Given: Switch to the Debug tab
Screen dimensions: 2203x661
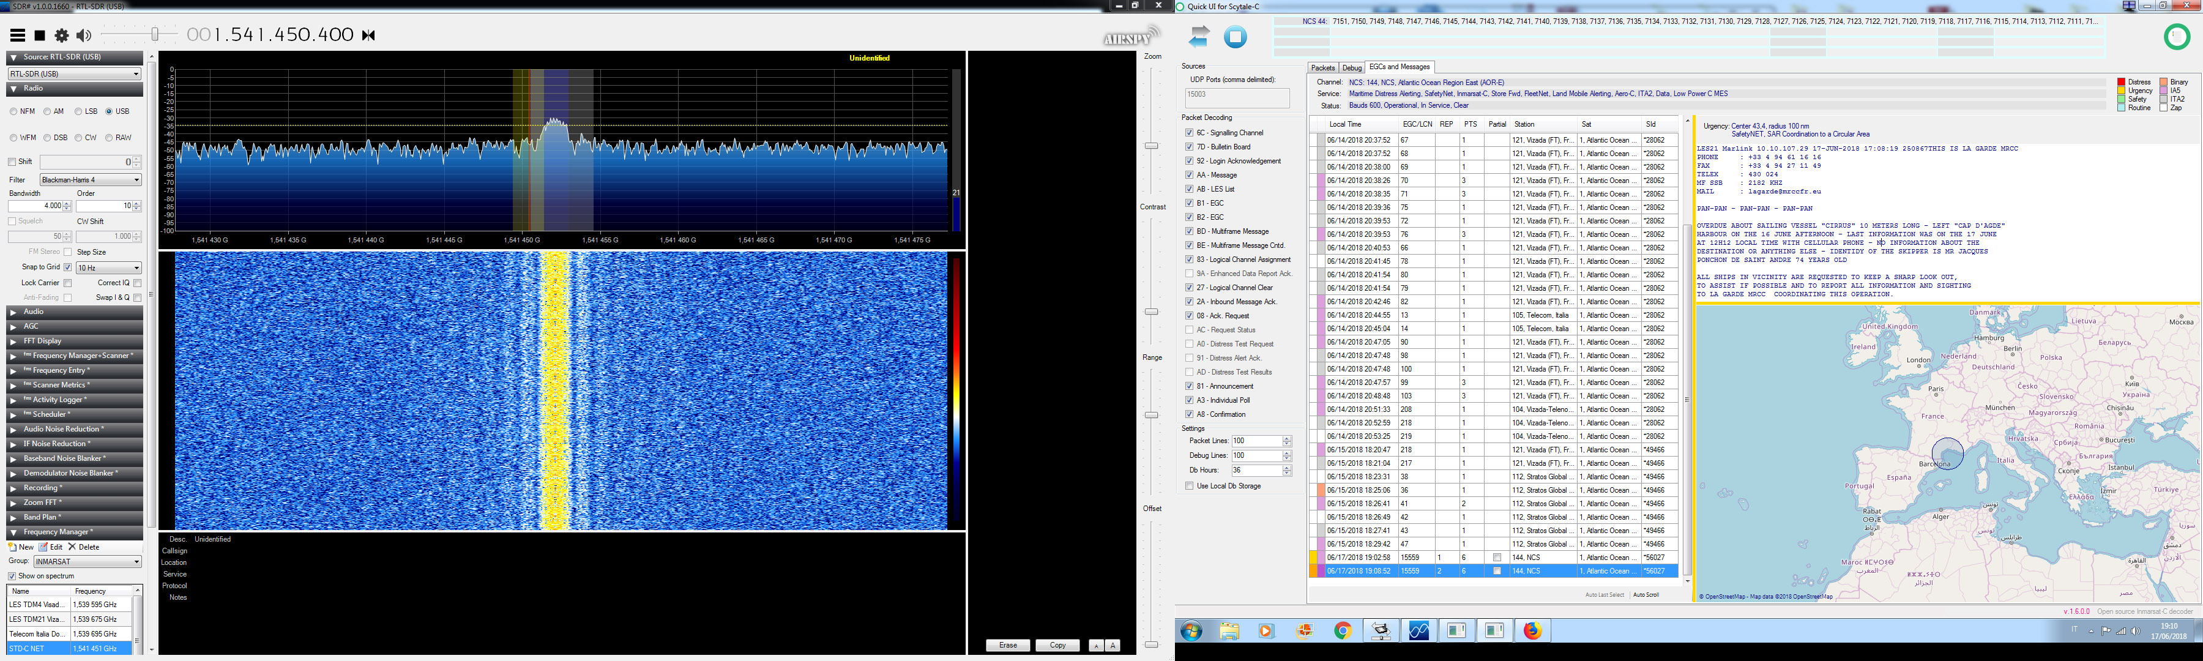Looking at the screenshot, I should (x=1352, y=67).
